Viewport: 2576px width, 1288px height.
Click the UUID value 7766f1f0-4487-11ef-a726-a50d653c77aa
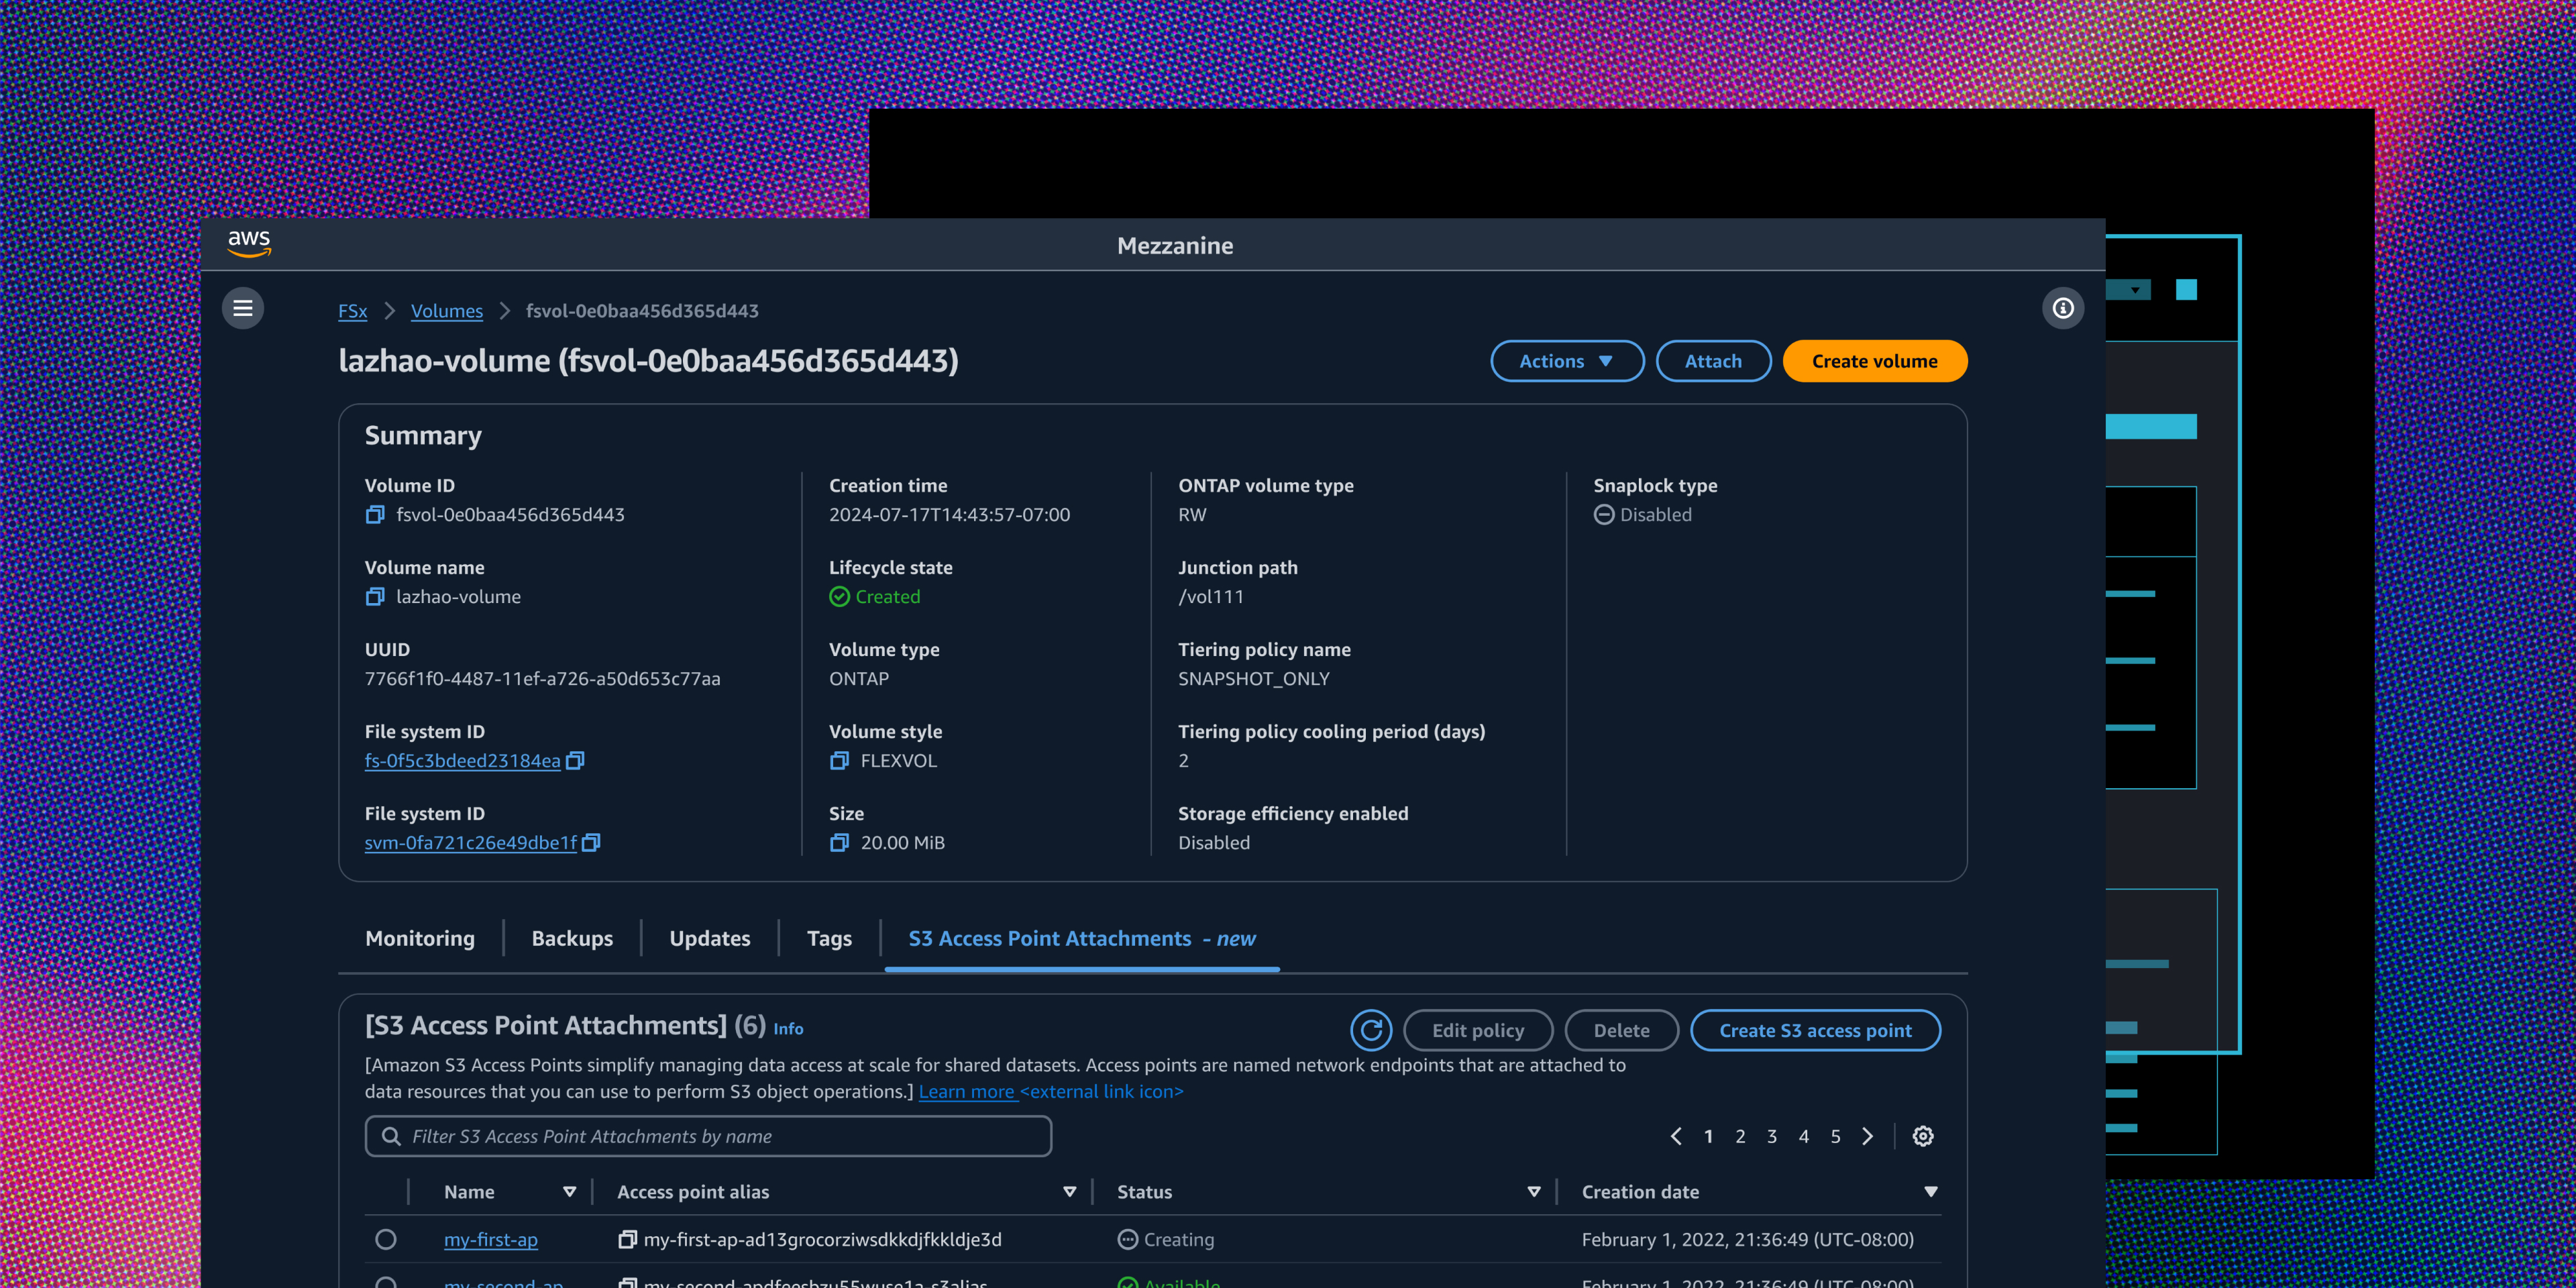click(x=542, y=678)
